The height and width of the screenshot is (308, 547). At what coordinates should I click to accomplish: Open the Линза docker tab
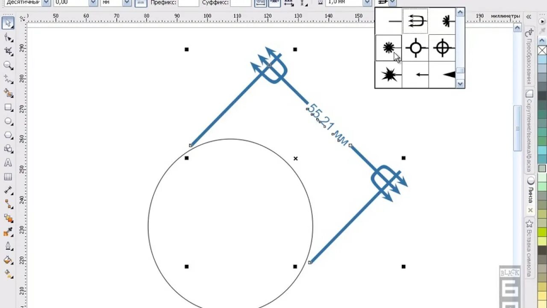[530, 190]
